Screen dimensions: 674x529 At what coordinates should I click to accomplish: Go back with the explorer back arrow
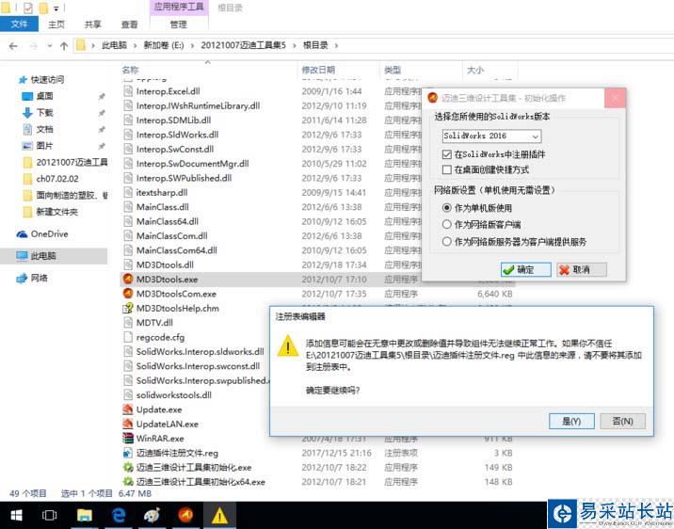pyautogui.click(x=13, y=45)
